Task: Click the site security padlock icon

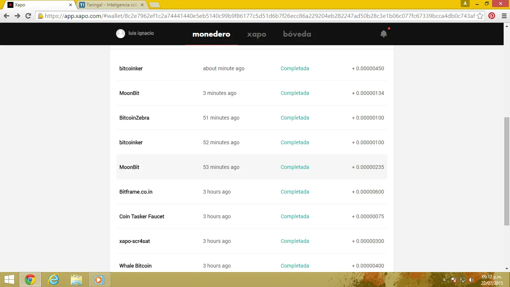Action: tap(41, 16)
